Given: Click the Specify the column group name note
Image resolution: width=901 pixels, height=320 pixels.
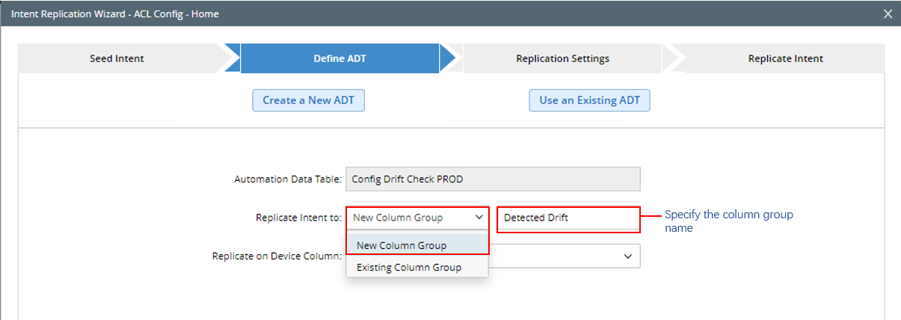Looking at the screenshot, I should (x=728, y=221).
